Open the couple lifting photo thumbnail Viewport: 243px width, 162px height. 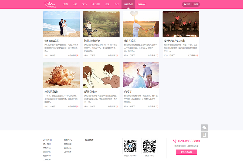[101, 24]
